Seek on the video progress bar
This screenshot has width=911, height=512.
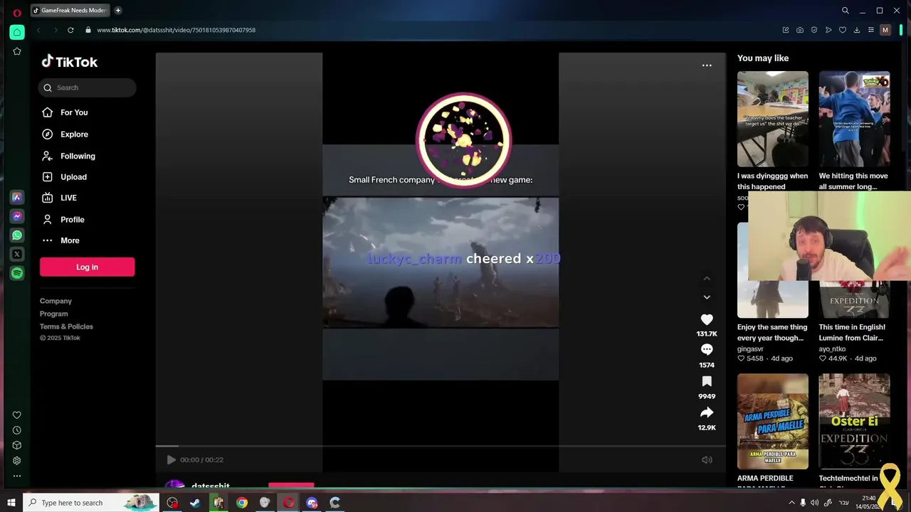(441, 446)
